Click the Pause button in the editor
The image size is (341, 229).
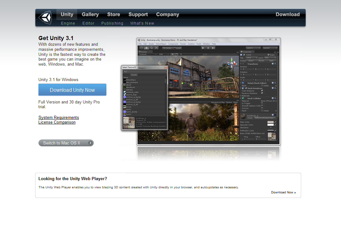pos(208,48)
